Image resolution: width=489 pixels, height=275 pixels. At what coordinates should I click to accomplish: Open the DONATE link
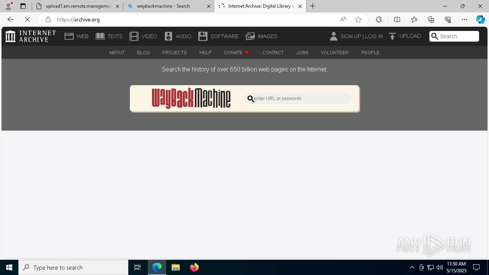point(233,52)
